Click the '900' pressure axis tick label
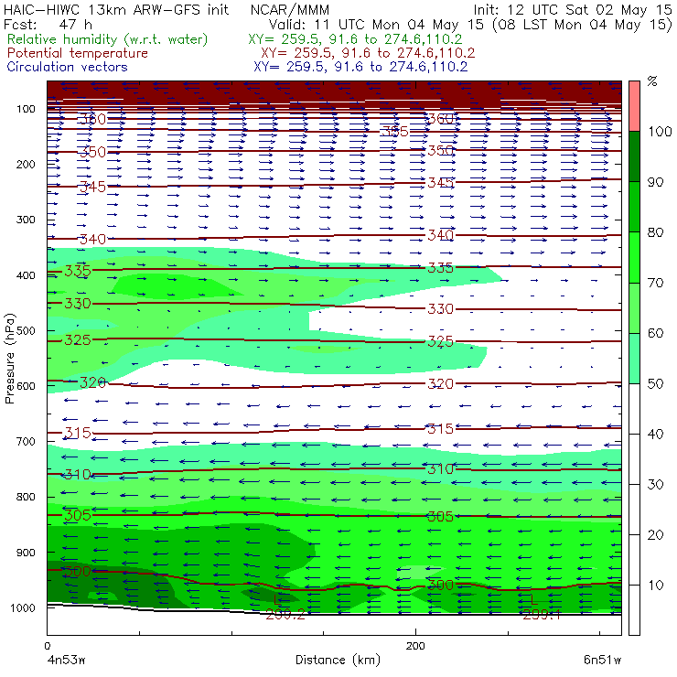This screenshot has height=677, width=677. [x=26, y=553]
